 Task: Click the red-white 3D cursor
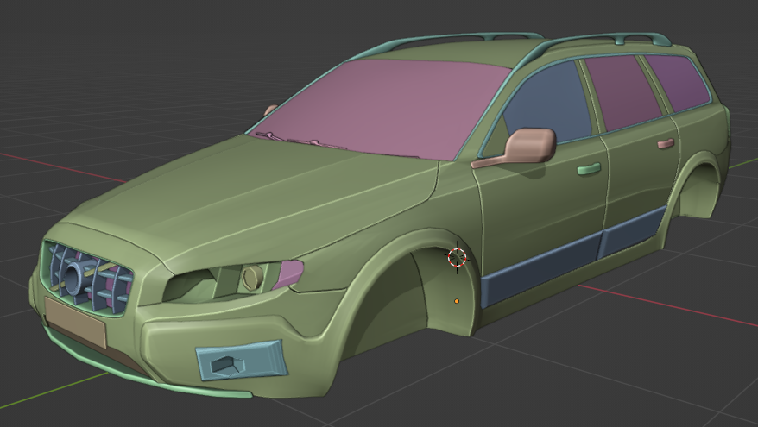pos(458,257)
